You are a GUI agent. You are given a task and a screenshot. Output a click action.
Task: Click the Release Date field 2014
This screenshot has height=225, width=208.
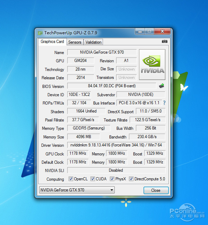pyautogui.click(x=81, y=78)
